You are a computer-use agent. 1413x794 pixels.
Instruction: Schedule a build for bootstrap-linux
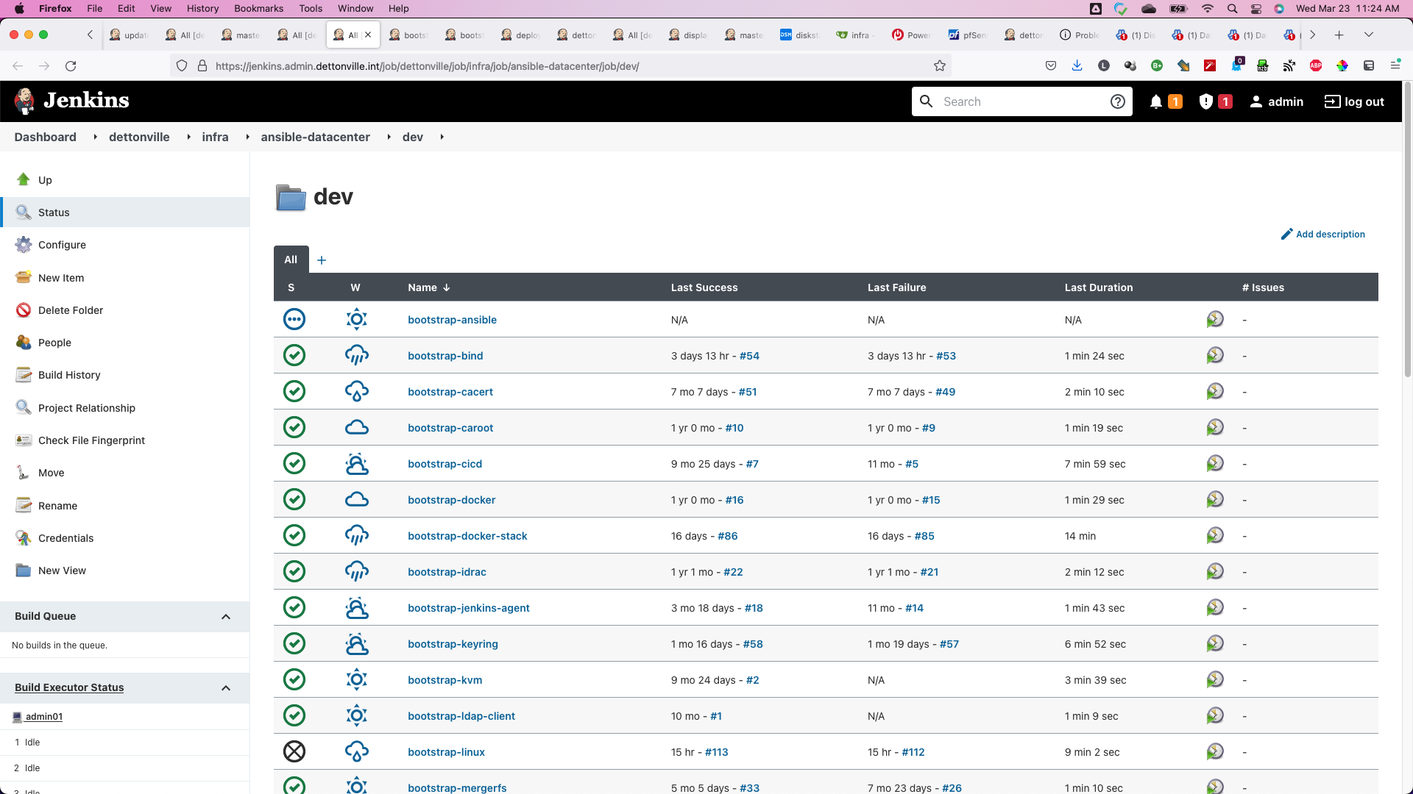[1215, 752]
